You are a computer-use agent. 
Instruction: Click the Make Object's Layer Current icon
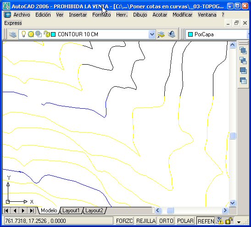(161, 34)
